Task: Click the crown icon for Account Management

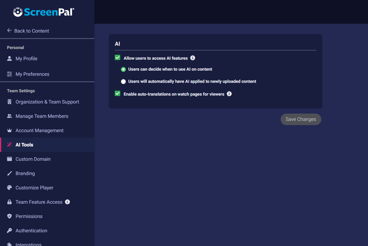Action: coord(9,130)
